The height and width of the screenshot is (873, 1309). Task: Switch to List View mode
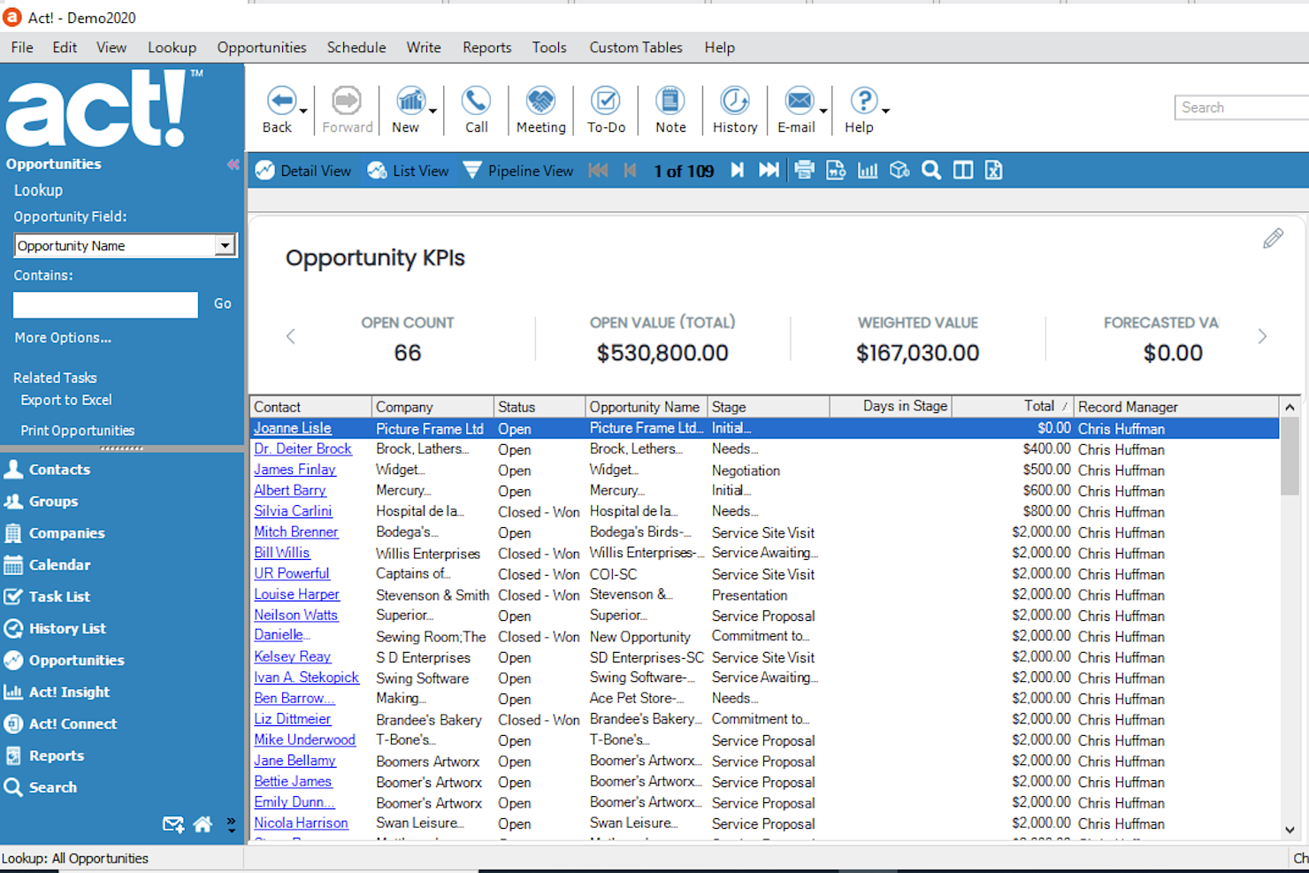tap(408, 170)
